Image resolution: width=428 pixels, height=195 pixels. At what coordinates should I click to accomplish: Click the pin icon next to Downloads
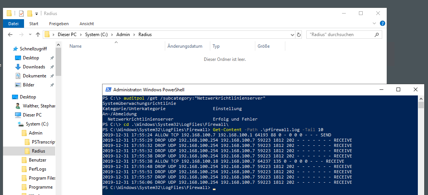click(x=52, y=67)
